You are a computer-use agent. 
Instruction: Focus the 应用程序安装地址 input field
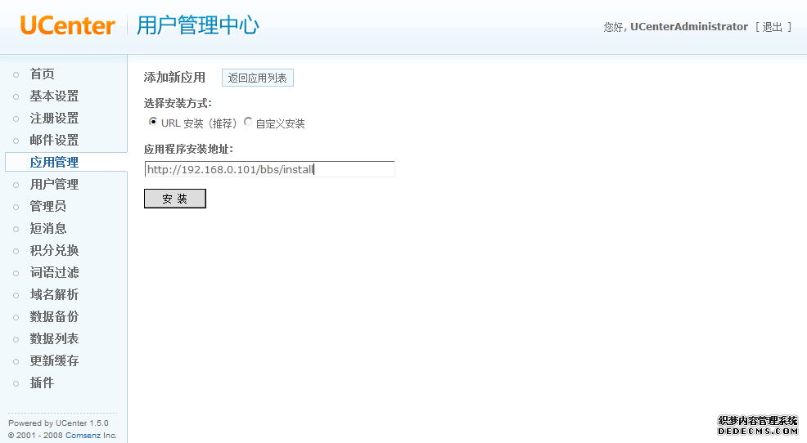[x=269, y=170]
